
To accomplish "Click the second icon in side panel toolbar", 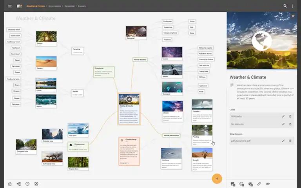I will 242,184.
